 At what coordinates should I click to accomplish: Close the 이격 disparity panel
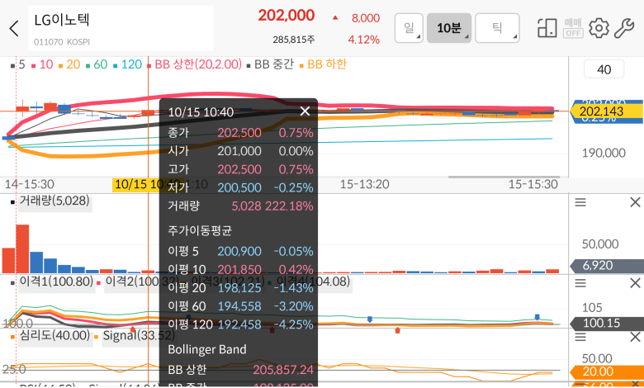pyautogui.click(x=635, y=283)
